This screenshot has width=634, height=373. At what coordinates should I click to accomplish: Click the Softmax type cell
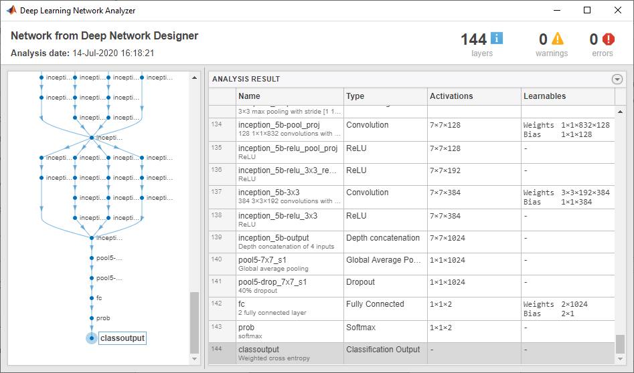386,332
